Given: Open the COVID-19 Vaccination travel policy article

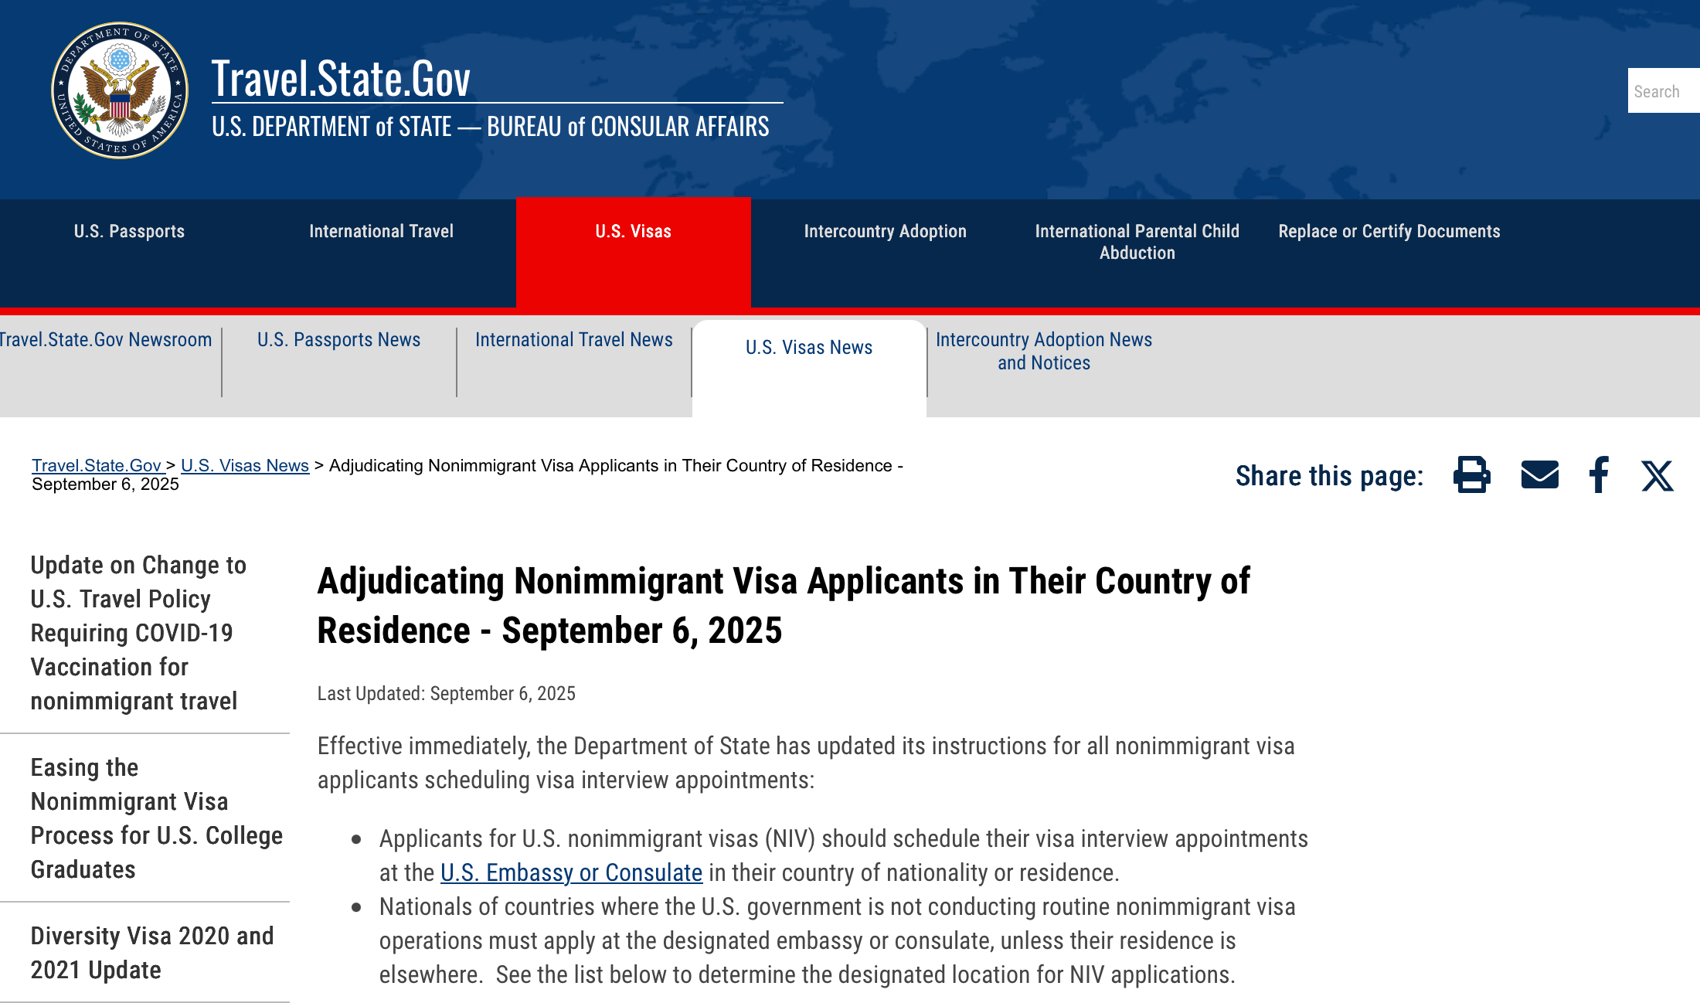Looking at the screenshot, I should pos(138,633).
